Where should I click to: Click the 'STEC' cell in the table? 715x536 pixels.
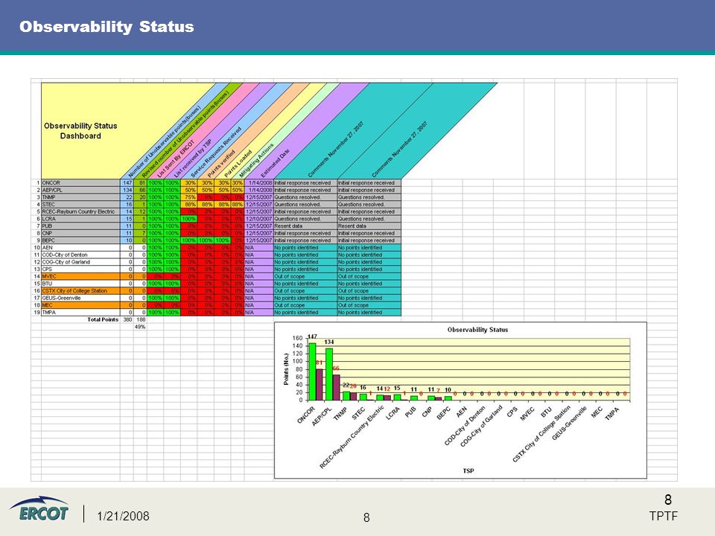pos(80,205)
